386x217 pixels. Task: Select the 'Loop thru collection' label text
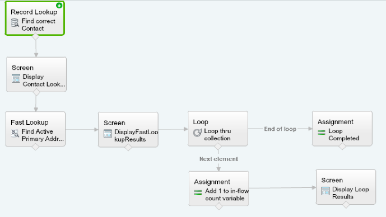coord(217,135)
